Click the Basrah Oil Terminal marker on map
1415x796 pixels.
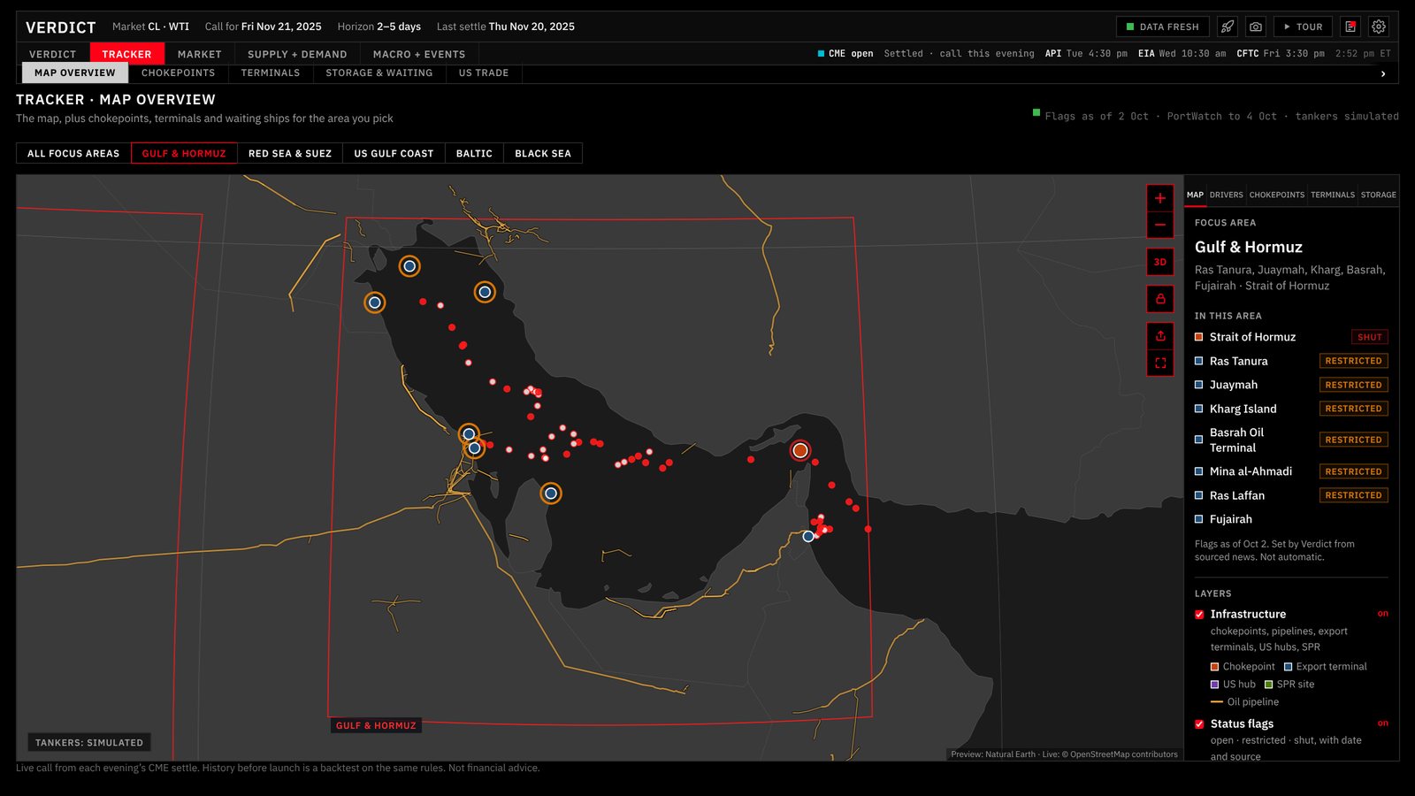coord(409,265)
